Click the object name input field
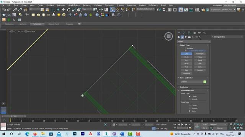The image size is (245, 137). 191,82
